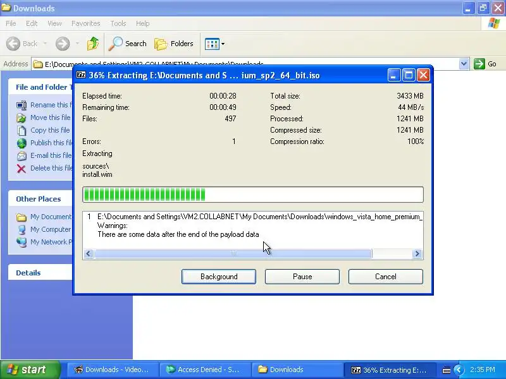Send extraction to Background
Image resolution: width=506 pixels, height=379 pixels.
point(218,277)
